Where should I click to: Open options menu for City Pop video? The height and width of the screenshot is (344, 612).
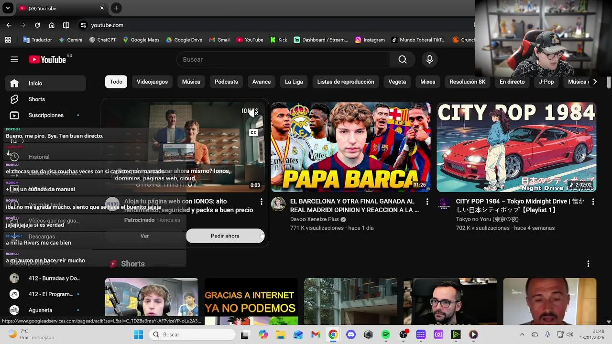coord(593,202)
